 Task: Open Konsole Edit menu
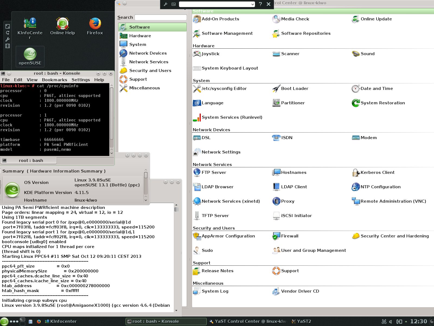point(18,80)
